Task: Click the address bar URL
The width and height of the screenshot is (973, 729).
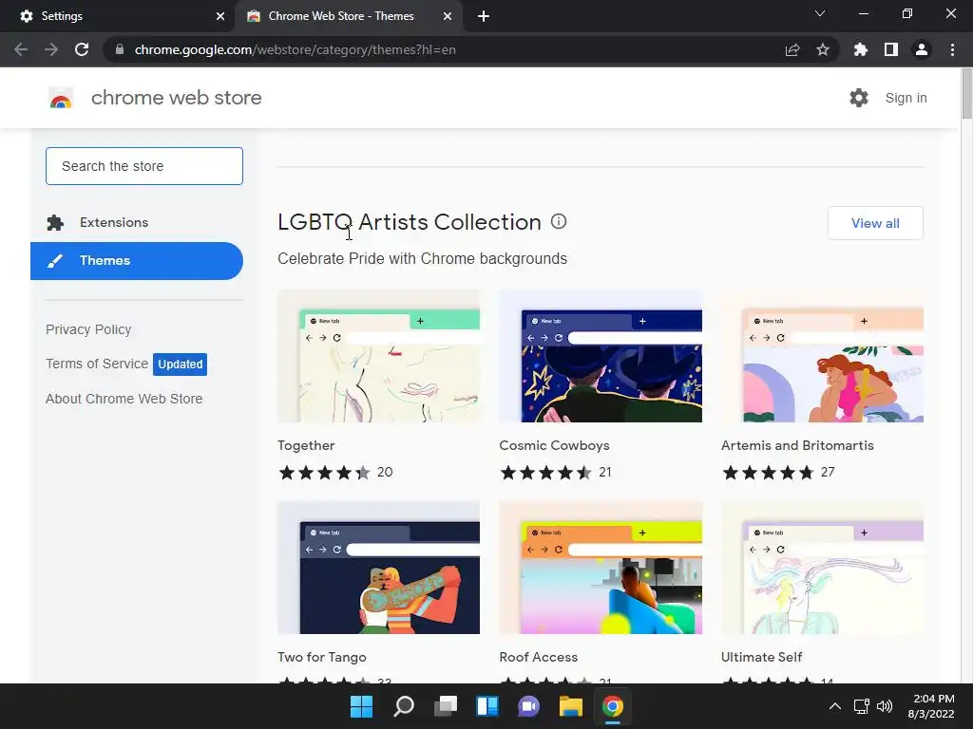Action: pyautogui.click(x=295, y=49)
